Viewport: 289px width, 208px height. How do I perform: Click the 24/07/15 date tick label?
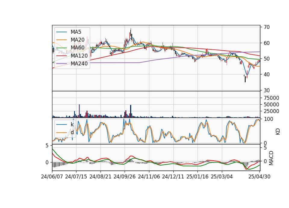coord(76,177)
